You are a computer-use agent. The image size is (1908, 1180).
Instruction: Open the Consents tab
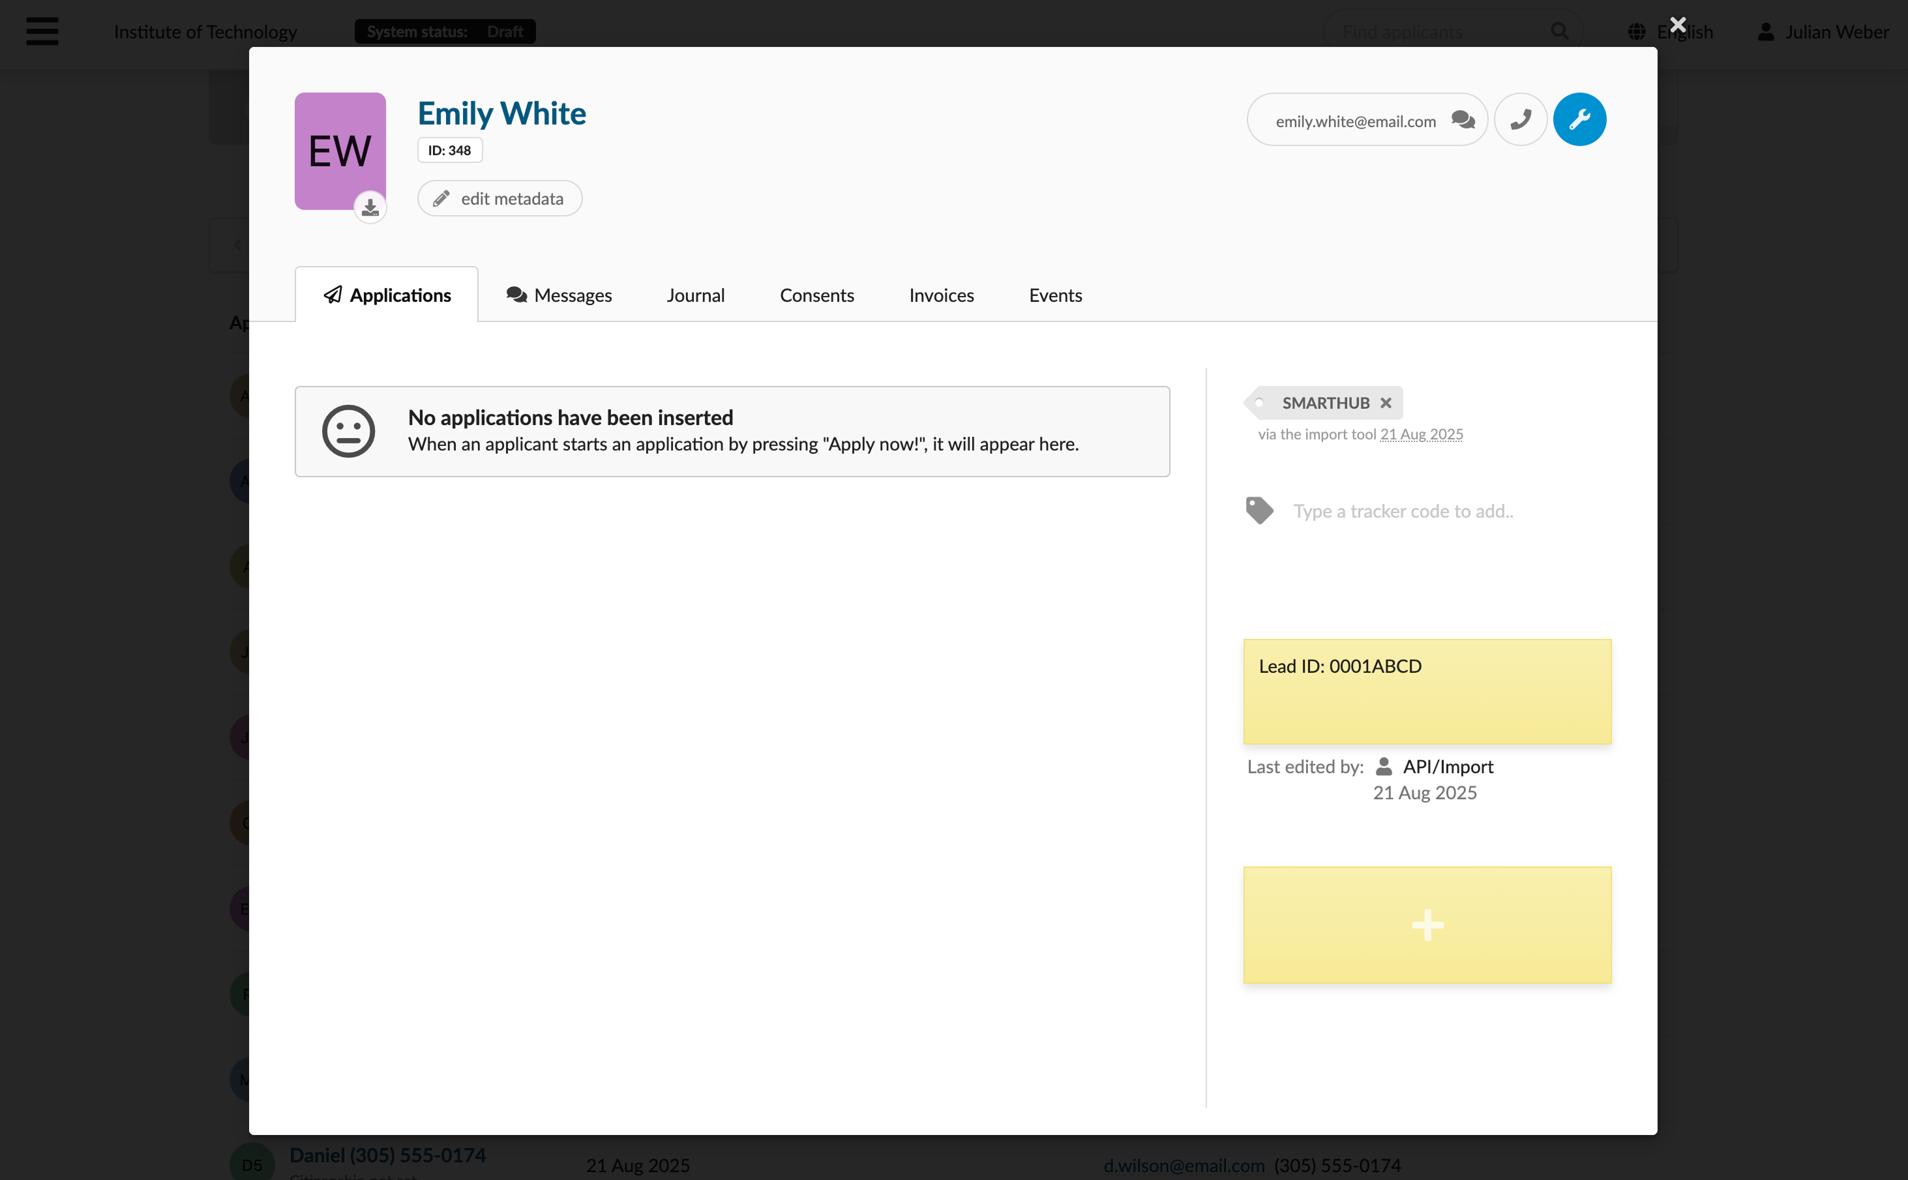pos(817,295)
